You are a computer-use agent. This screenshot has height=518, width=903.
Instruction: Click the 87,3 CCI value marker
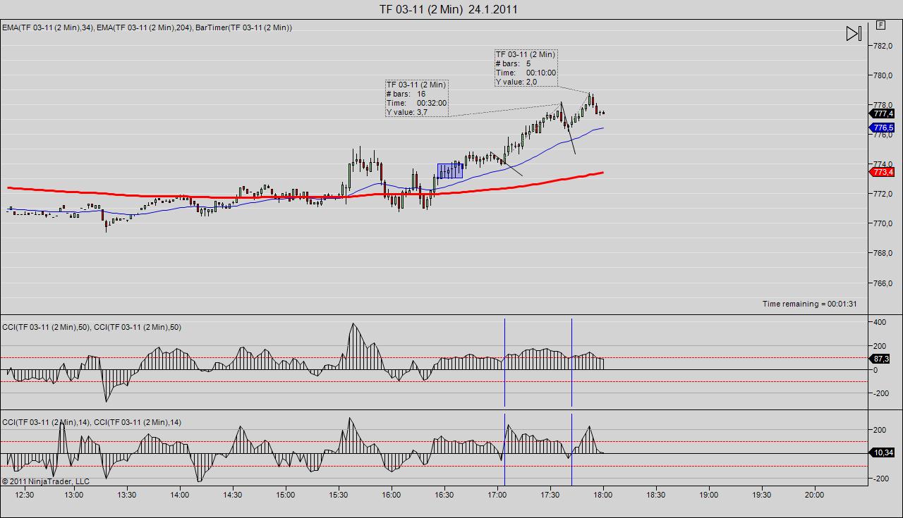pyautogui.click(x=880, y=359)
